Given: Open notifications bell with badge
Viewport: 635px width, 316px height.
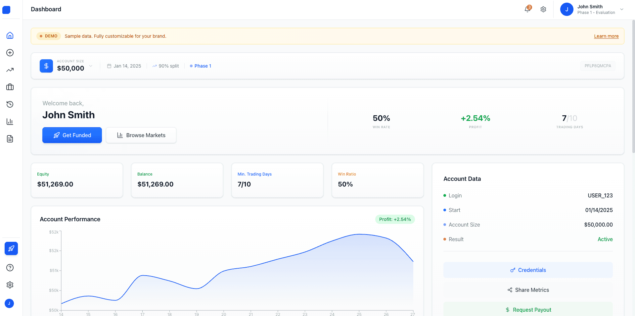Looking at the screenshot, I should [527, 9].
